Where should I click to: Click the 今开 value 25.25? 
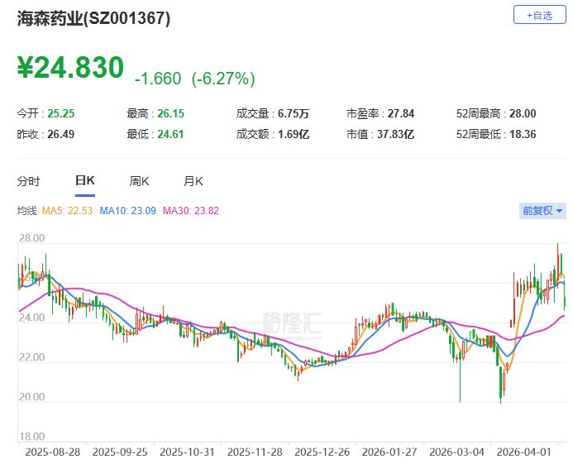(61, 113)
